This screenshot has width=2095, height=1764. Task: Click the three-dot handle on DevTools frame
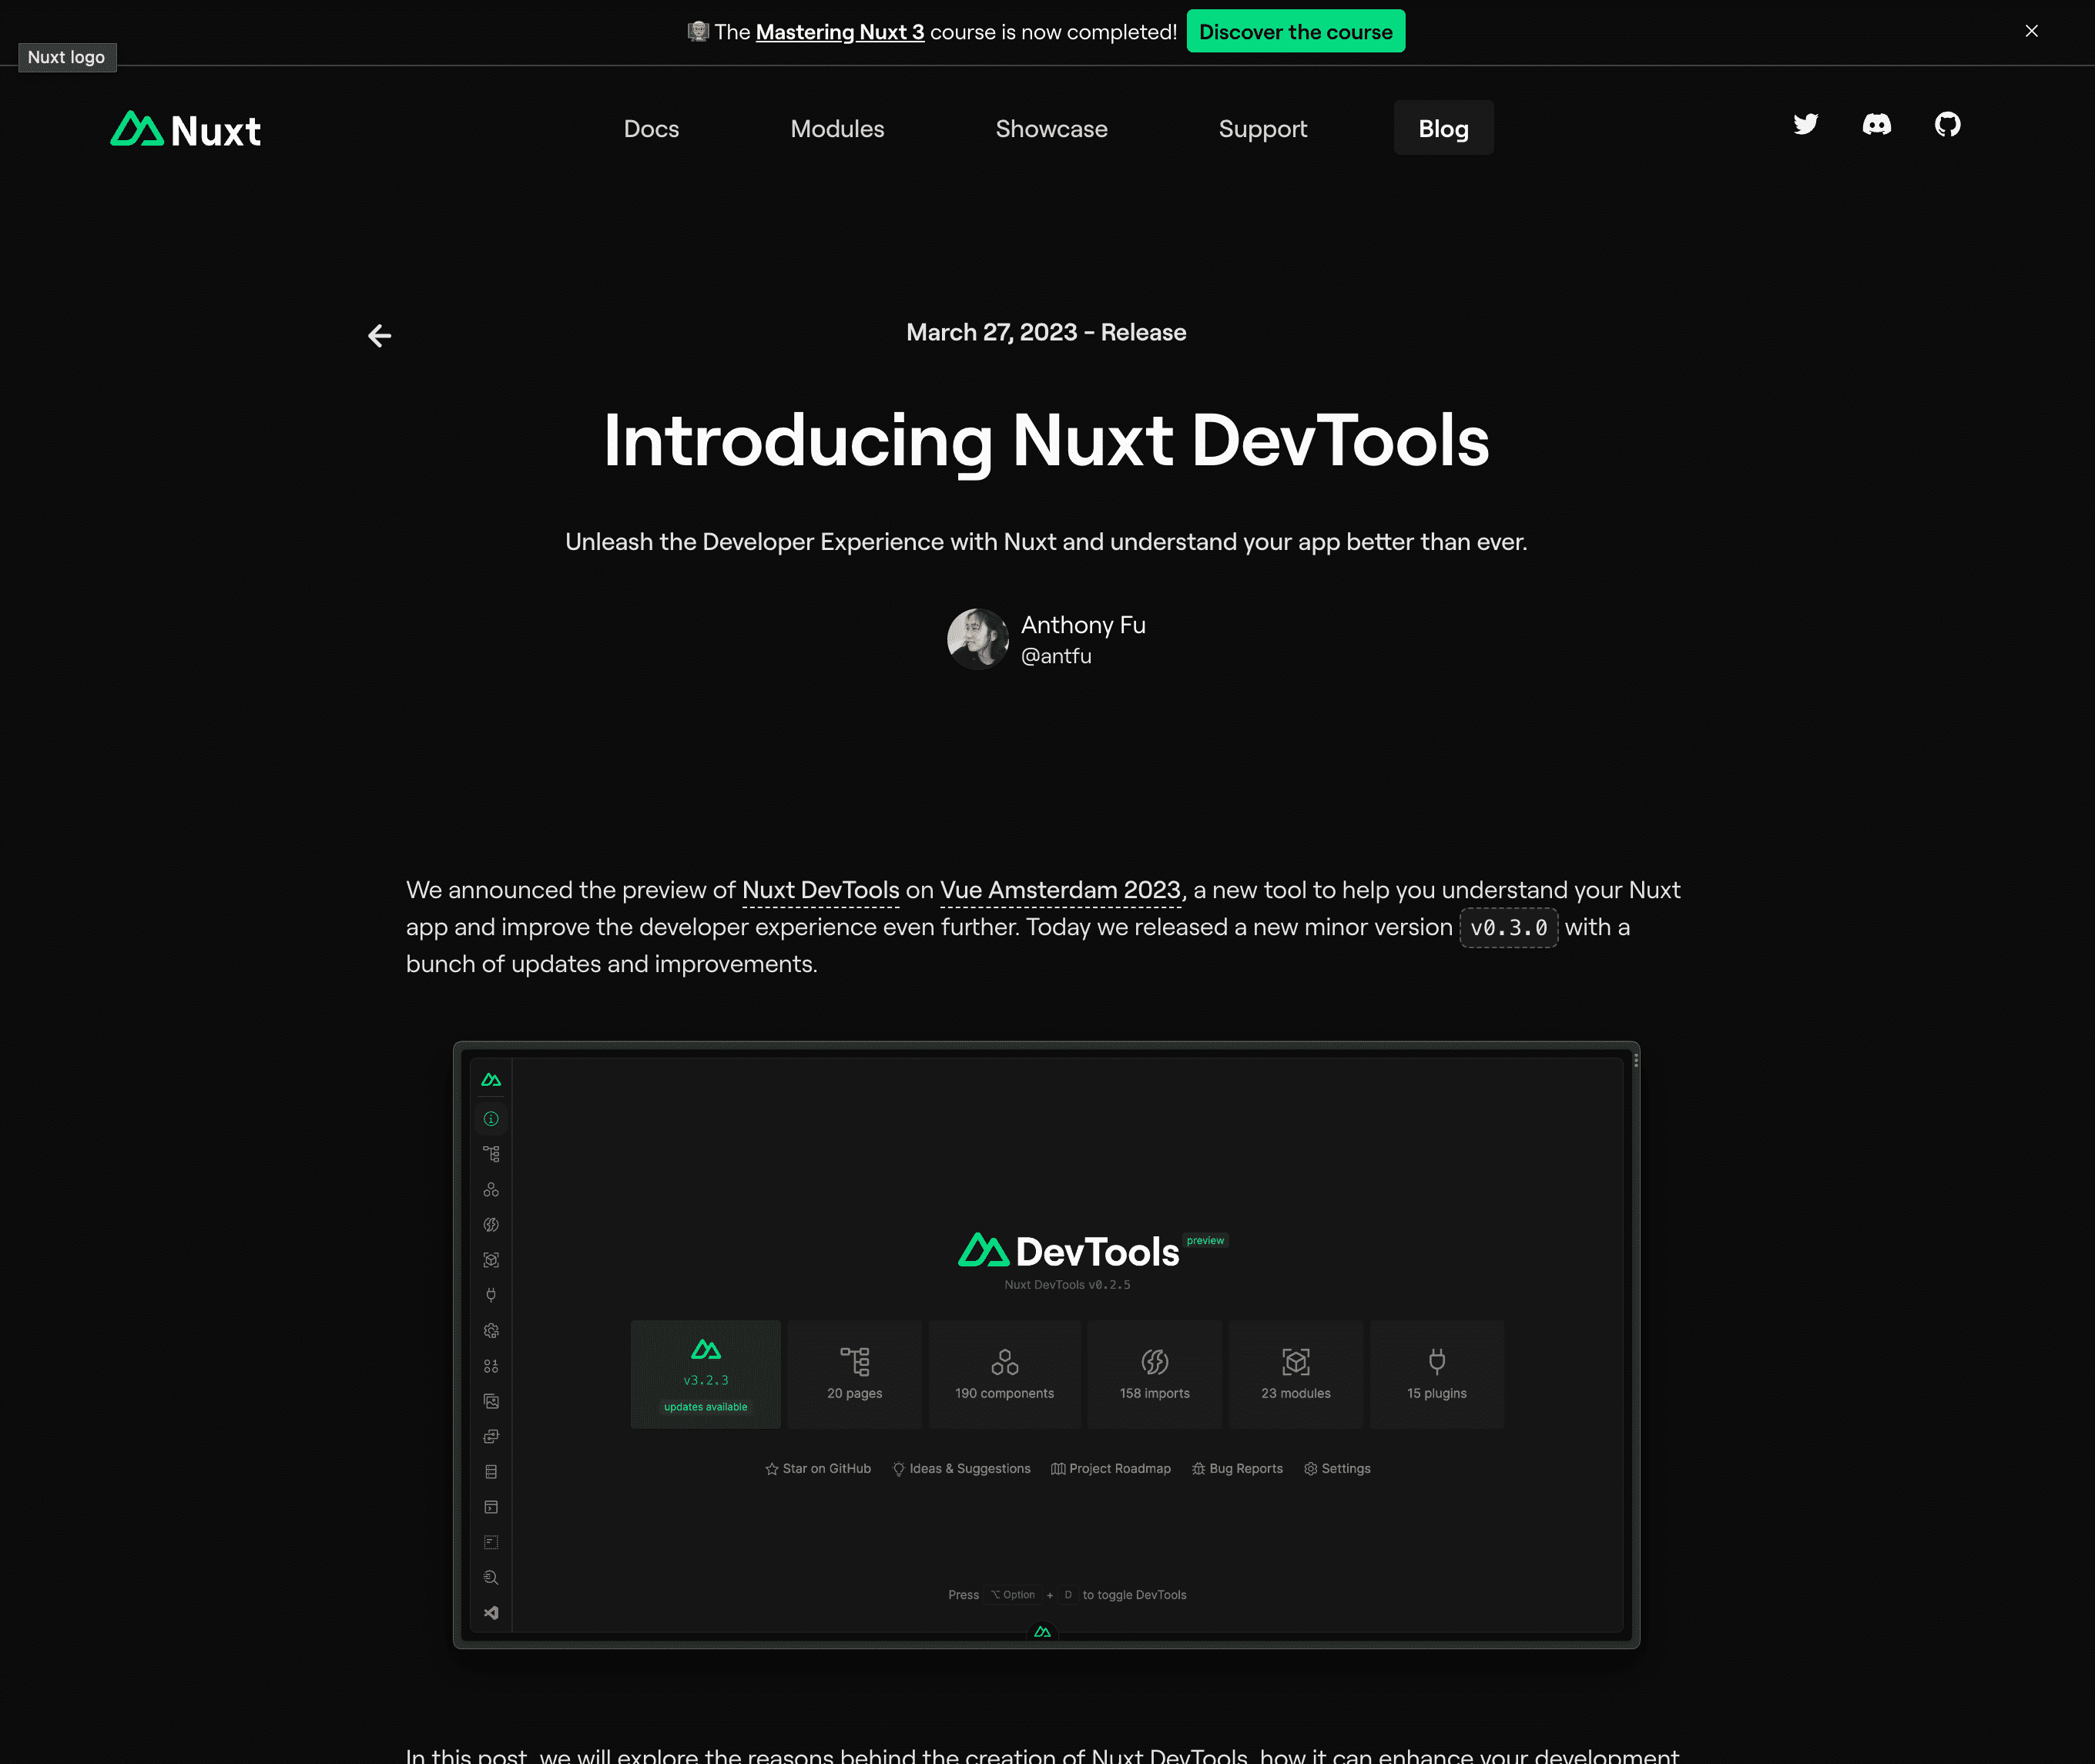coord(1636,1060)
